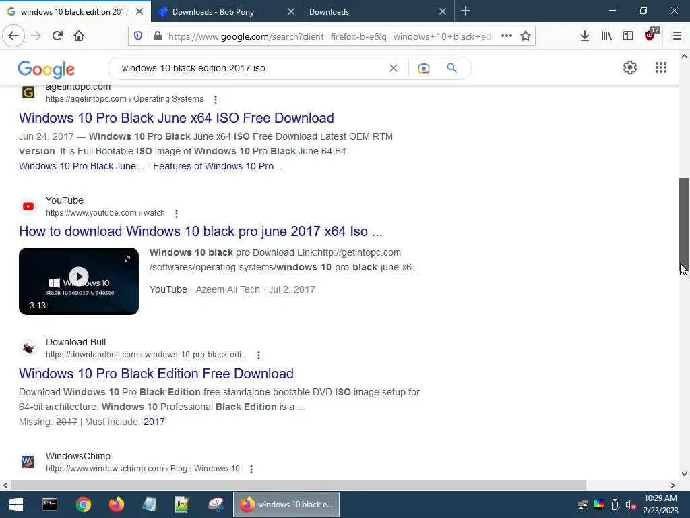Open Windows 10 Pro Black Edition Free Download
Screen dimensions: 690x518
coord(156,374)
